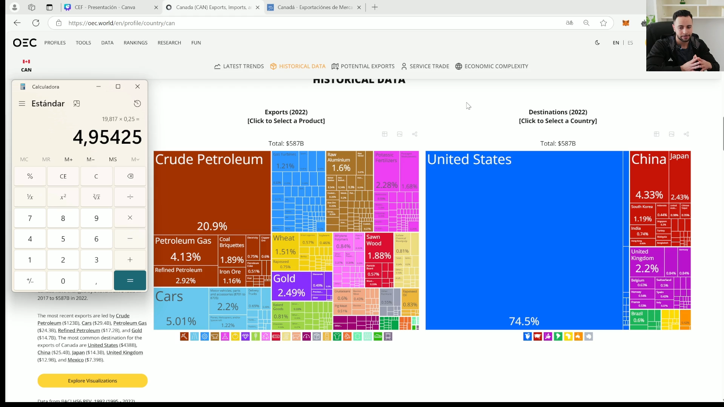The image size is (724, 407).
Task: Open calculator navigation hamburger menu
Action: 22,103
